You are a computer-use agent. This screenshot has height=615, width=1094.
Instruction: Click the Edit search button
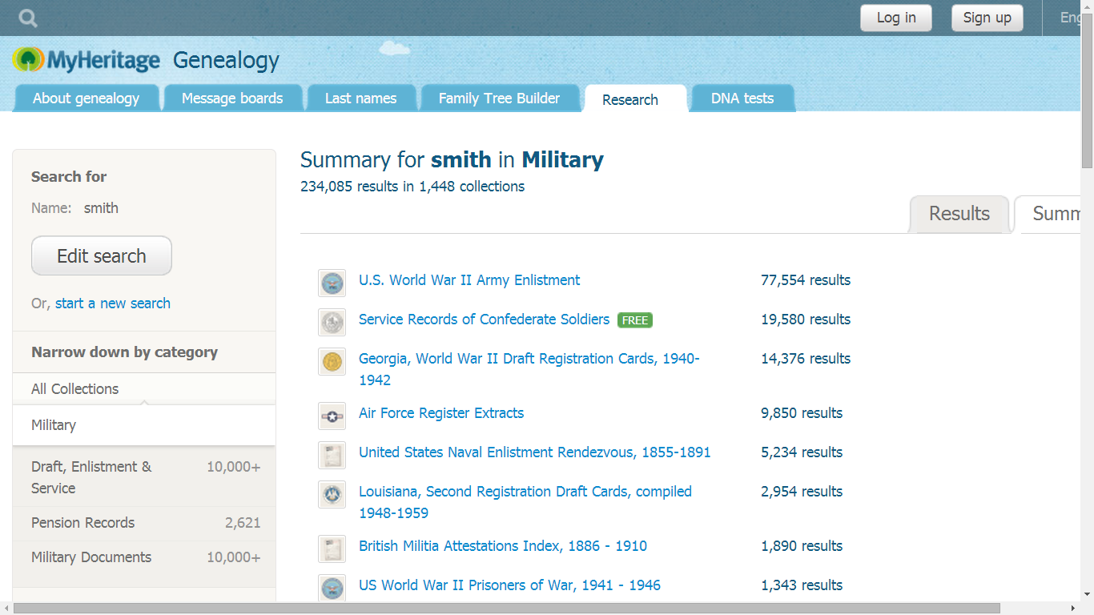click(102, 256)
